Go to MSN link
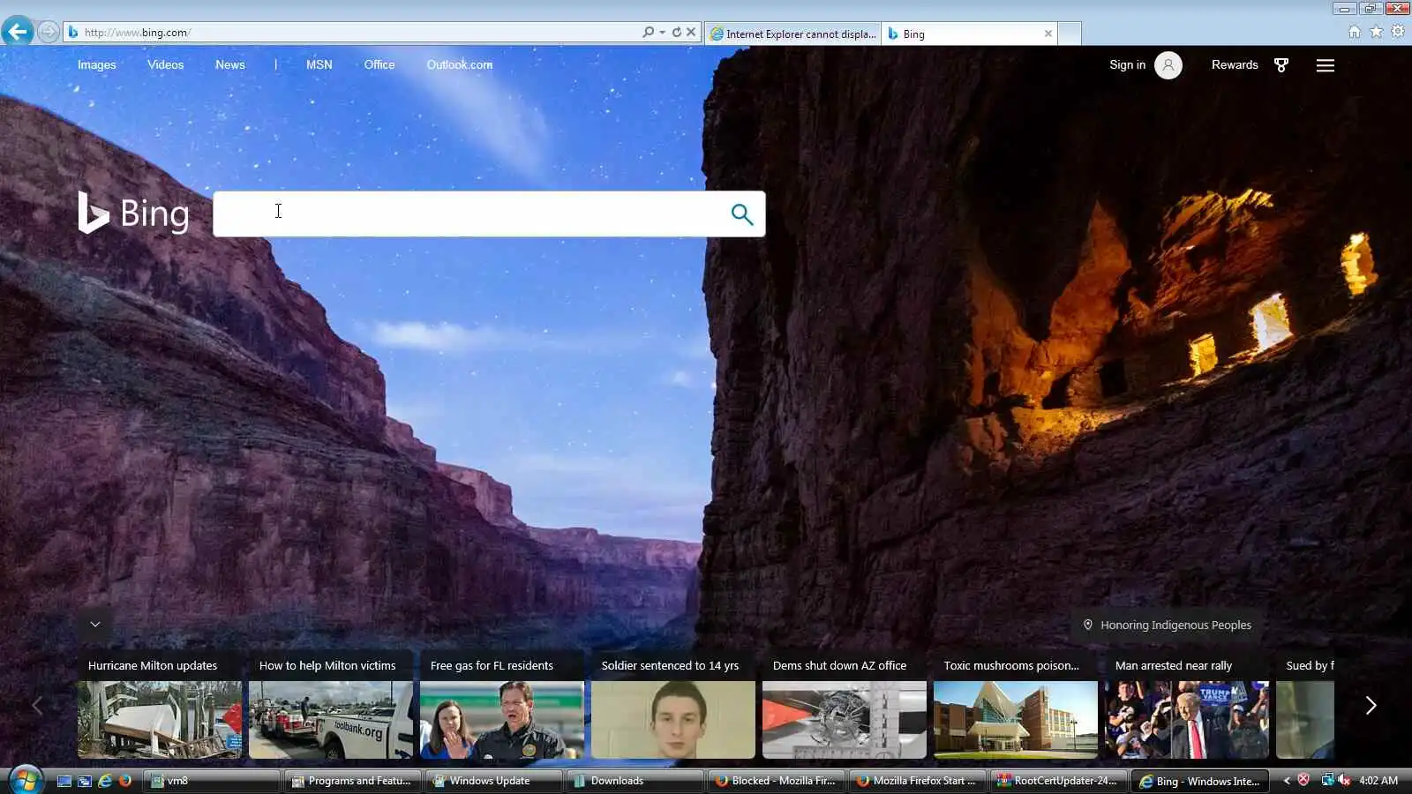This screenshot has height=794, width=1412. pos(319,64)
